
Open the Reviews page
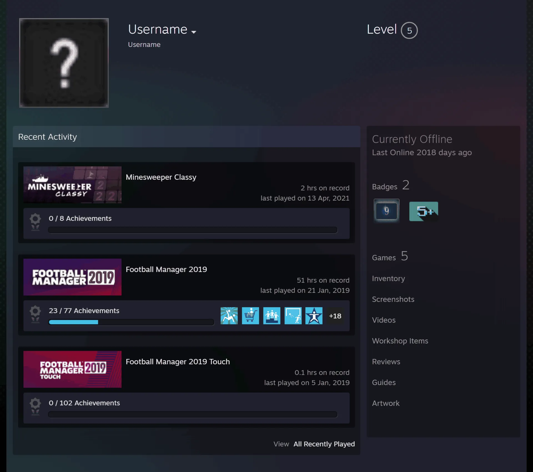click(386, 362)
